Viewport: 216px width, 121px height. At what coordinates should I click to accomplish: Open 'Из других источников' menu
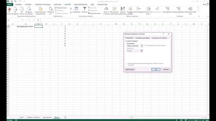[29, 11]
